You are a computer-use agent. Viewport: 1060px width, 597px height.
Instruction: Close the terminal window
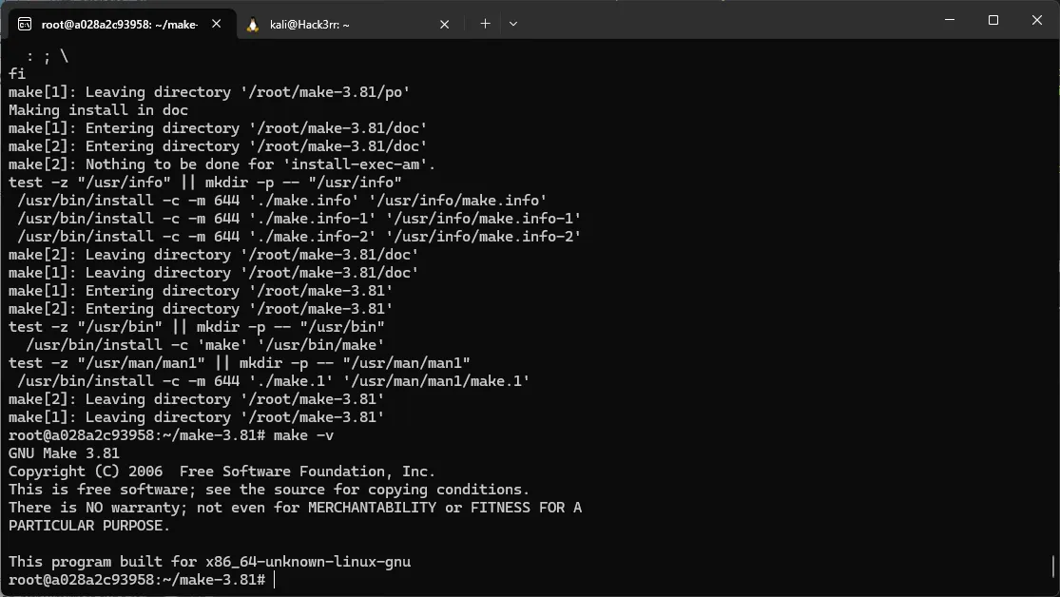[x=1036, y=20]
